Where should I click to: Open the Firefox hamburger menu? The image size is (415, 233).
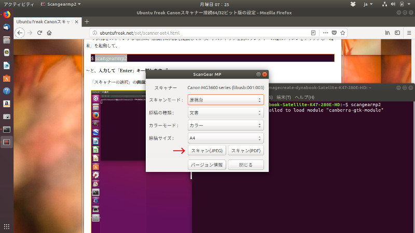[x=409, y=33]
